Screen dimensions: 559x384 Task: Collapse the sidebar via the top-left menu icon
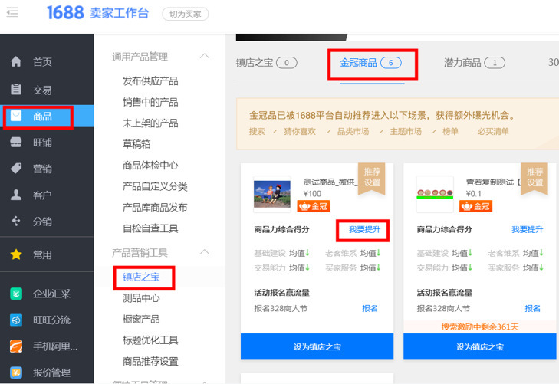[x=12, y=12]
